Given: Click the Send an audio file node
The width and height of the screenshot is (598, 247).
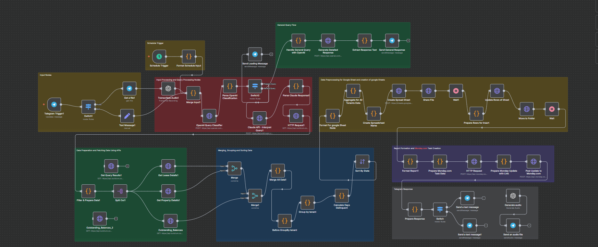Looking at the screenshot, I should coord(513,225).
